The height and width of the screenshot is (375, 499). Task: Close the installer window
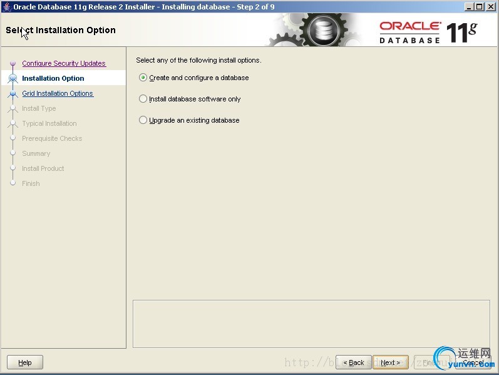coord(491,7)
